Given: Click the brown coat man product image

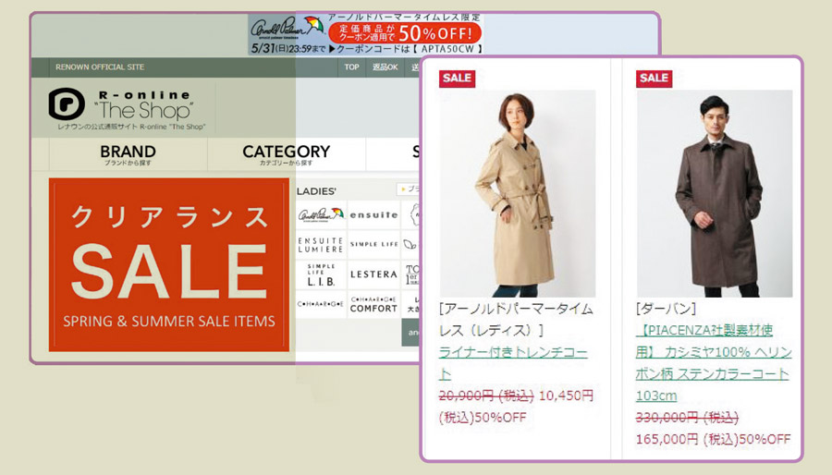Looking at the screenshot, I should [715, 193].
